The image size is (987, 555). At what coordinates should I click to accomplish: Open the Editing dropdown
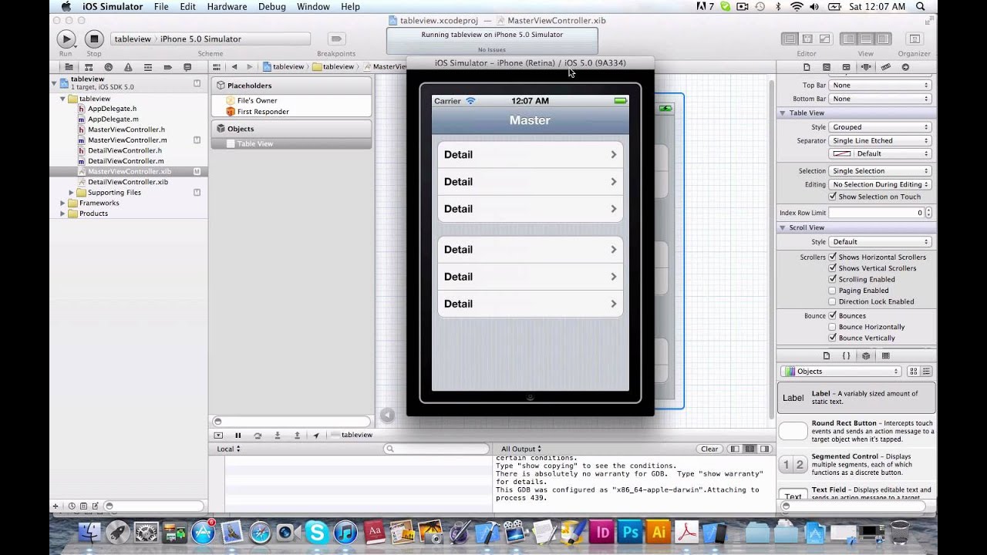tap(881, 185)
